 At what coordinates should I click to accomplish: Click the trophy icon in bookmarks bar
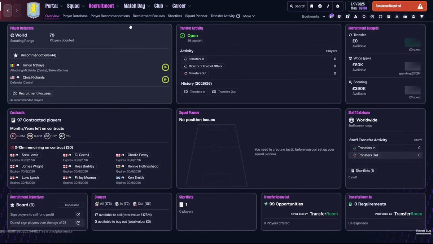pyautogui.click(x=421, y=17)
